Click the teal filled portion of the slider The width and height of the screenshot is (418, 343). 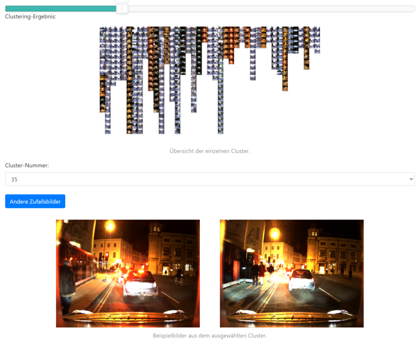(60, 9)
